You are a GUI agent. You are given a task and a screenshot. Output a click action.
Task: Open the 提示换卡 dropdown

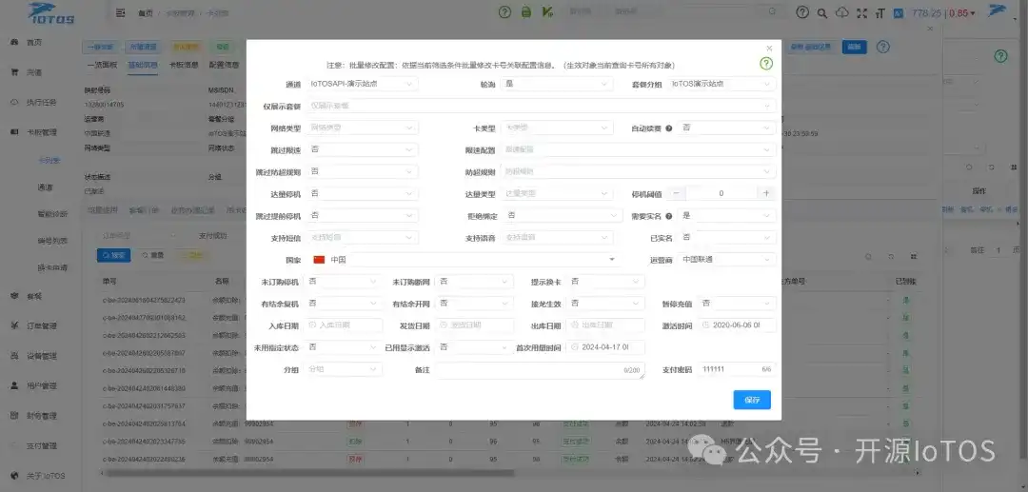click(605, 282)
